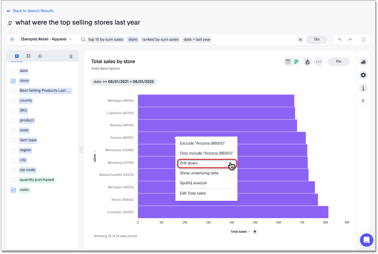This screenshot has width=378, height=254.
Task: Uncheck the sales column checkbox
Action: pyautogui.click(x=13, y=190)
